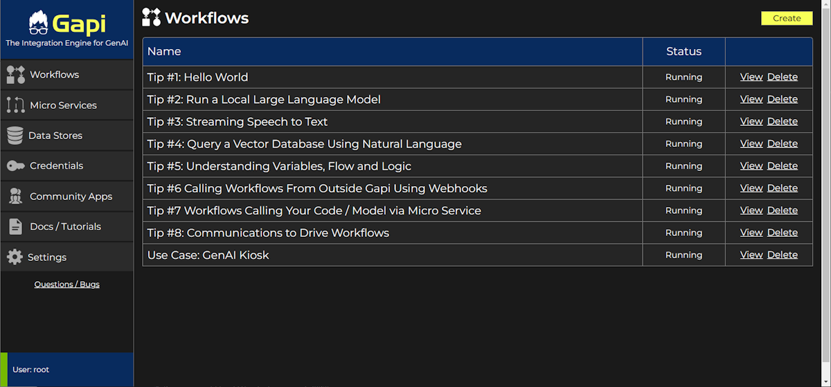Click the Workflows sidebar icon
Screen dimensions: 831x387
pyautogui.click(x=15, y=75)
